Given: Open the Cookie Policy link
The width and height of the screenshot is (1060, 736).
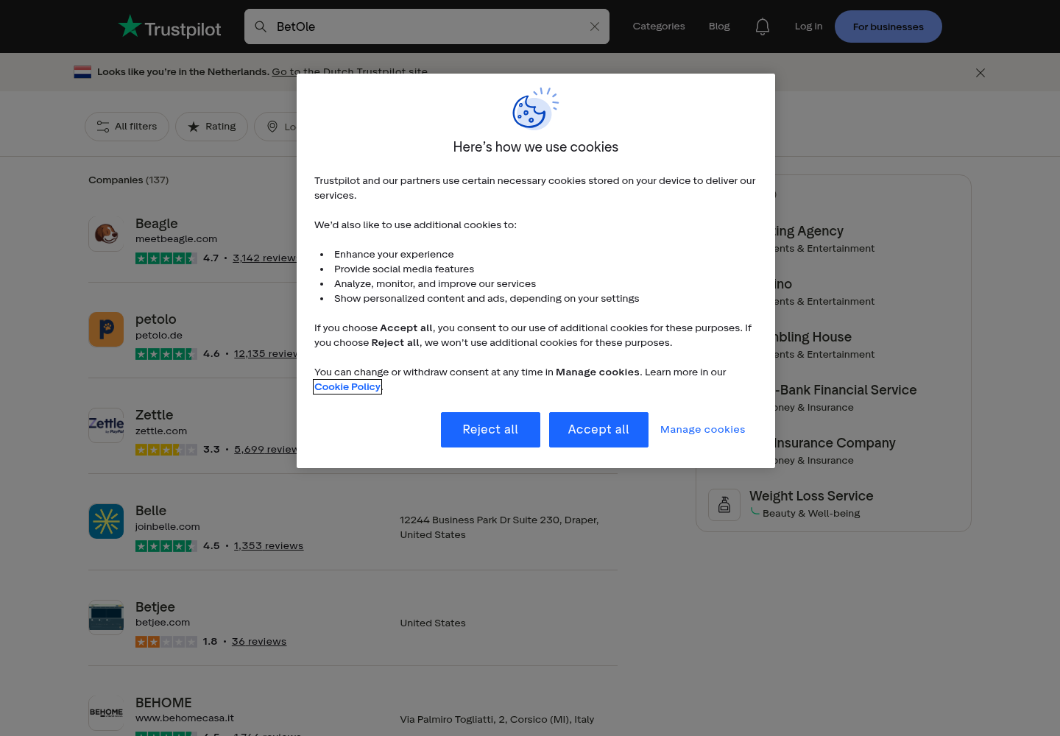Looking at the screenshot, I should point(347,387).
